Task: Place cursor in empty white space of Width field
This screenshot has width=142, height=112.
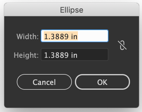Action: (93, 36)
